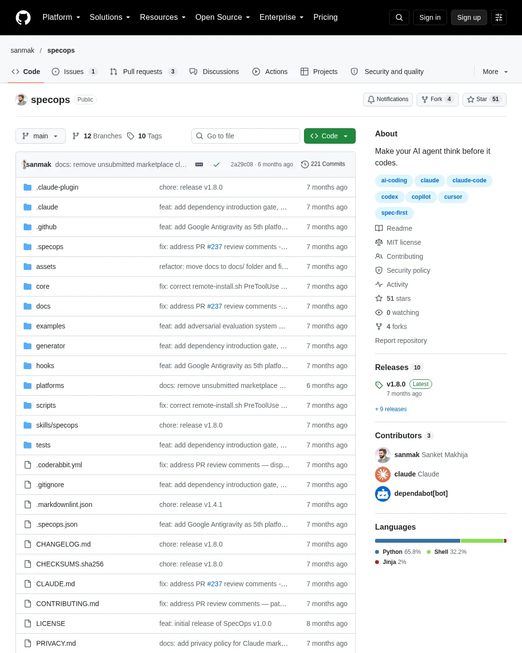This screenshot has width=522, height=653.
Task: Open the main branch selector dropdown
Action: [40, 136]
